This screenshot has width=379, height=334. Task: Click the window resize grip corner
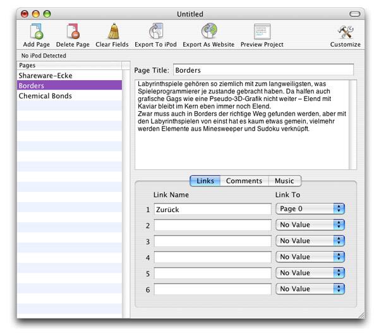point(361,315)
